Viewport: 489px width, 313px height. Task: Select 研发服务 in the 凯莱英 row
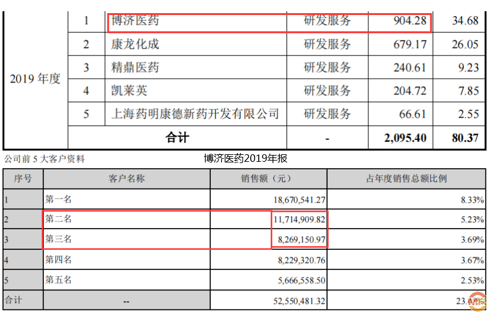[327, 91]
